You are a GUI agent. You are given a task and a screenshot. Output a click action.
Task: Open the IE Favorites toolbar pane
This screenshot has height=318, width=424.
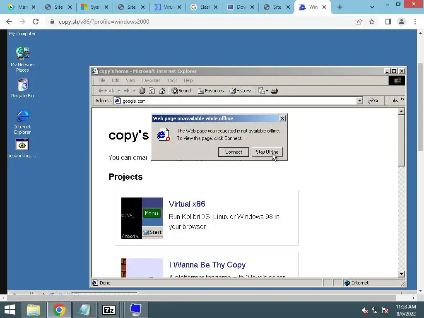[x=211, y=91]
